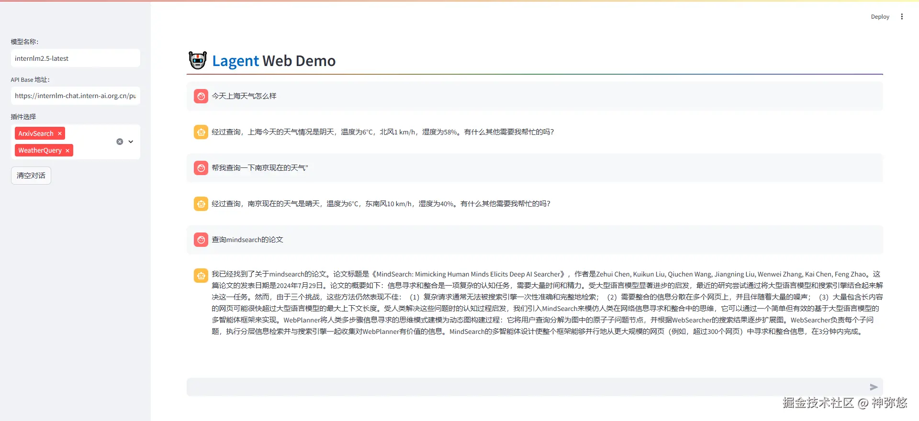This screenshot has width=919, height=421.
Task: Clear all selected plugins
Action: [120, 142]
